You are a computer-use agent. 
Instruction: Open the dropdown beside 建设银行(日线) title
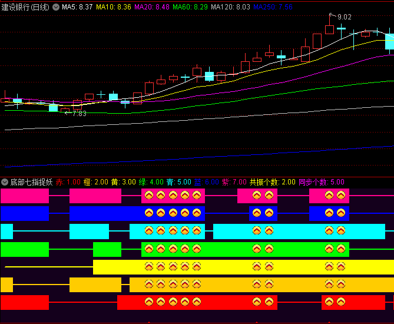56,7
